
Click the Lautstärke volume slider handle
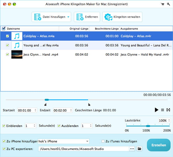(x=148, y=126)
